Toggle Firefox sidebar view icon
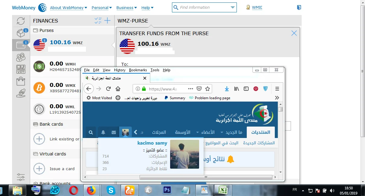Viewport: 365px width, 196px height. coord(246,89)
